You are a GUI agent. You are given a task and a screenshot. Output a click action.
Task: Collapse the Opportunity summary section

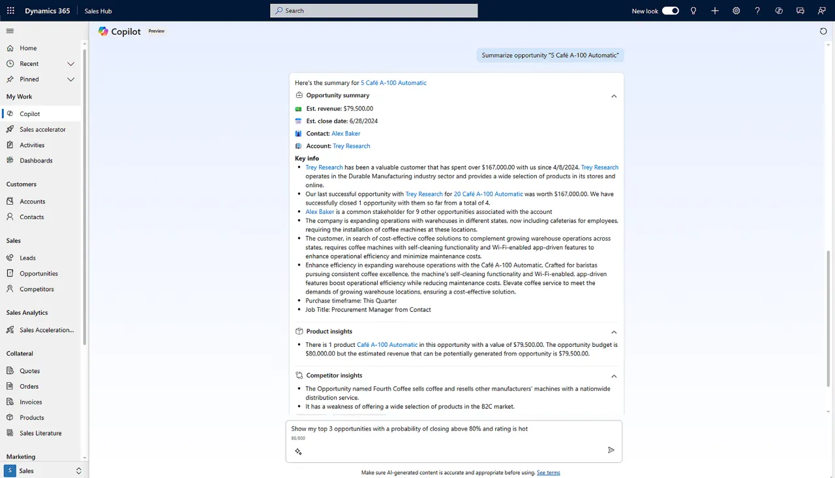(x=614, y=96)
